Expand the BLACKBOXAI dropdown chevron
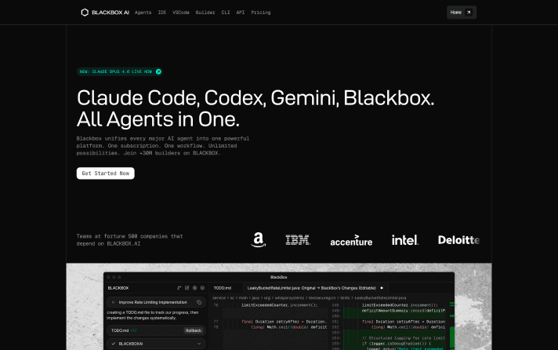This screenshot has height=350, width=558. 199,344
